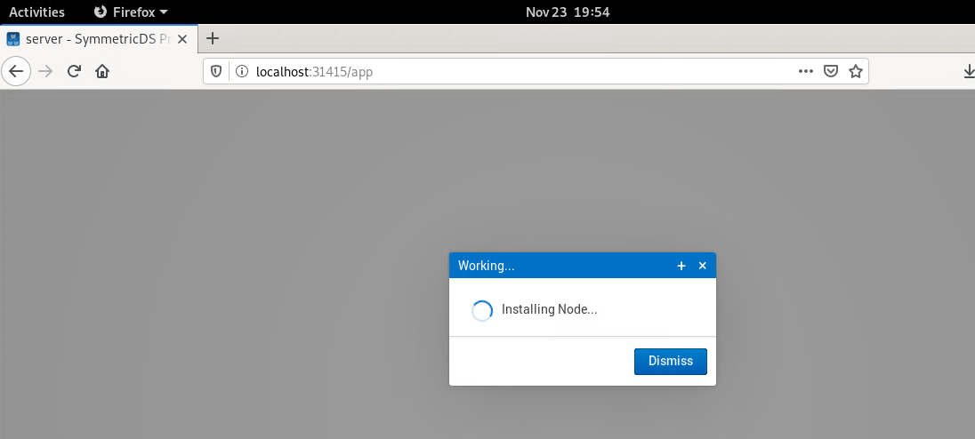Bookmark this page with the star

855,72
